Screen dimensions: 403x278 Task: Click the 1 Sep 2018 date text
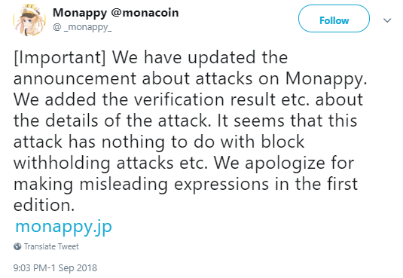(x=74, y=268)
